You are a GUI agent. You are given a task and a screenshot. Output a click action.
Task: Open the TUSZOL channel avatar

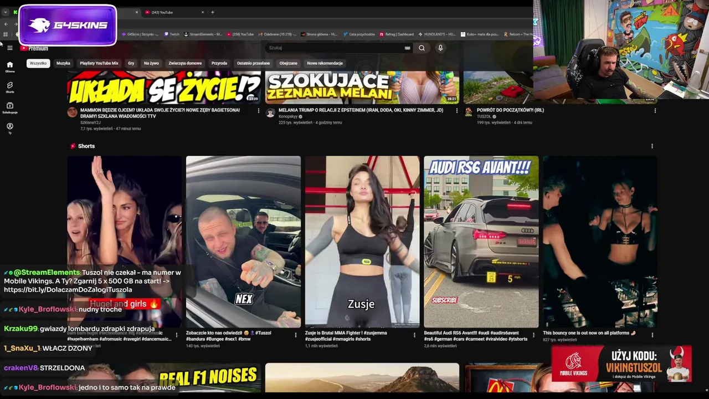coord(469,112)
